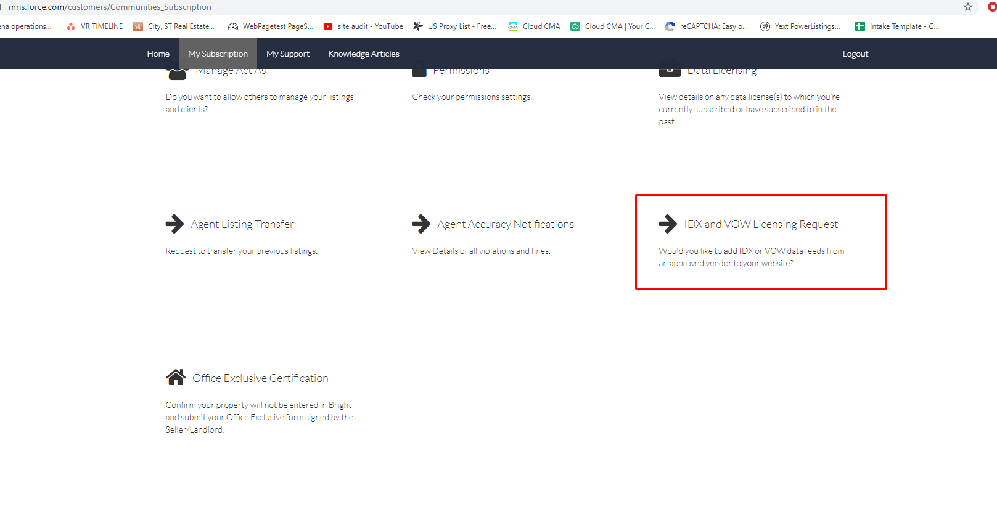Open the "na operations..." bookmark
Image resolution: width=997 pixels, height=528 pixels.
(25, 26)
